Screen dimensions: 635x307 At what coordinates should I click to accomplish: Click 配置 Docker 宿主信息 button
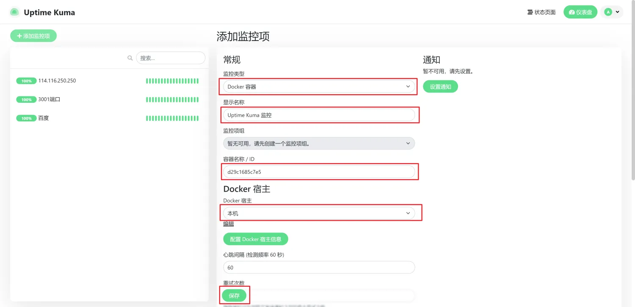(x=255, y=239)
